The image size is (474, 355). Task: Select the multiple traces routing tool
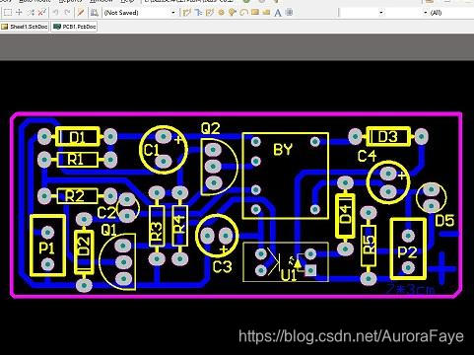pyautogui.click(x=209, y=13)
